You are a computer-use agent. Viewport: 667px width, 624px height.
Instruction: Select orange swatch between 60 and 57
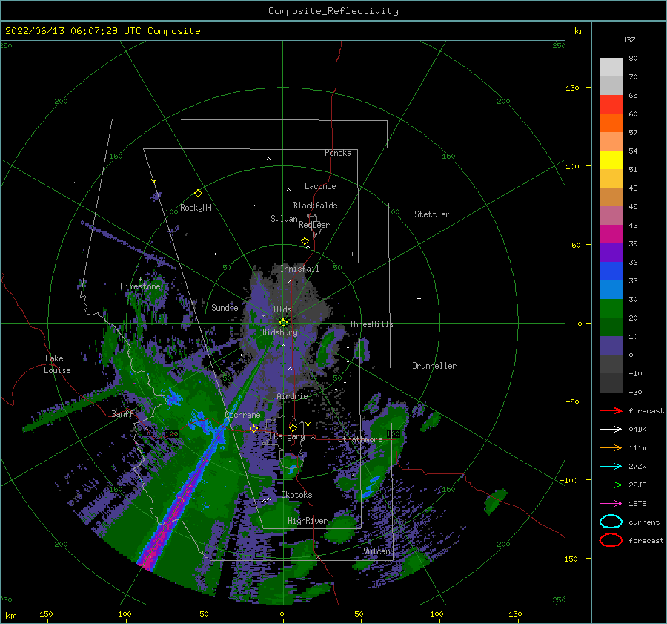[x=611, y=123]
